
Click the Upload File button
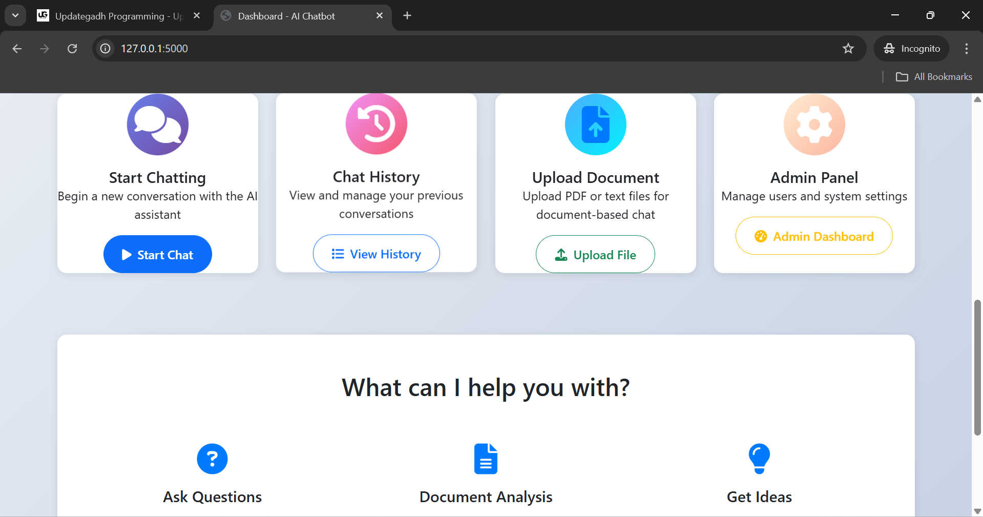coord(595,255)
